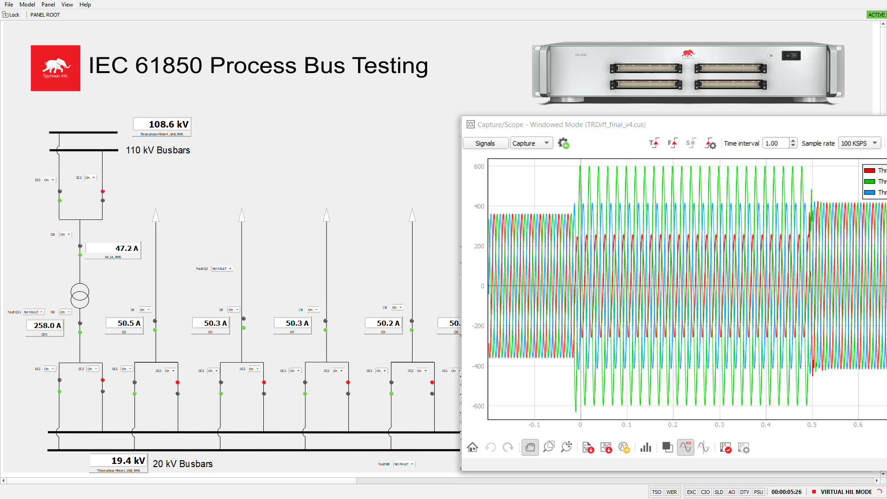Select the Pan tool in the scope toolbar
The height and width of the screenshot is (499, 887).
pos(530,447)
